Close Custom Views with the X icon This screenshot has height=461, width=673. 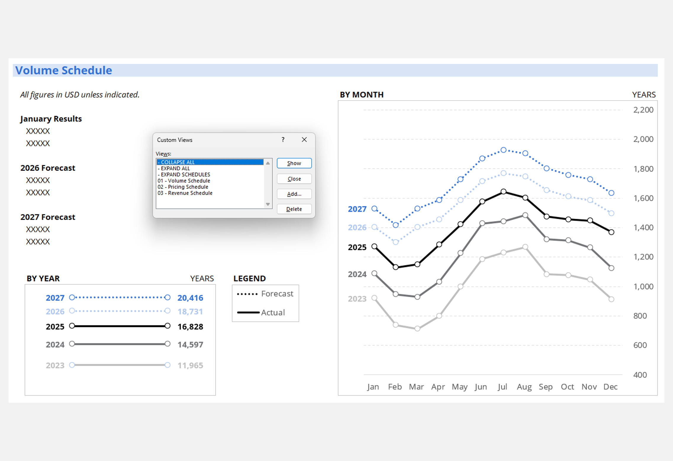pyautogui.click(x=304, y=140)
